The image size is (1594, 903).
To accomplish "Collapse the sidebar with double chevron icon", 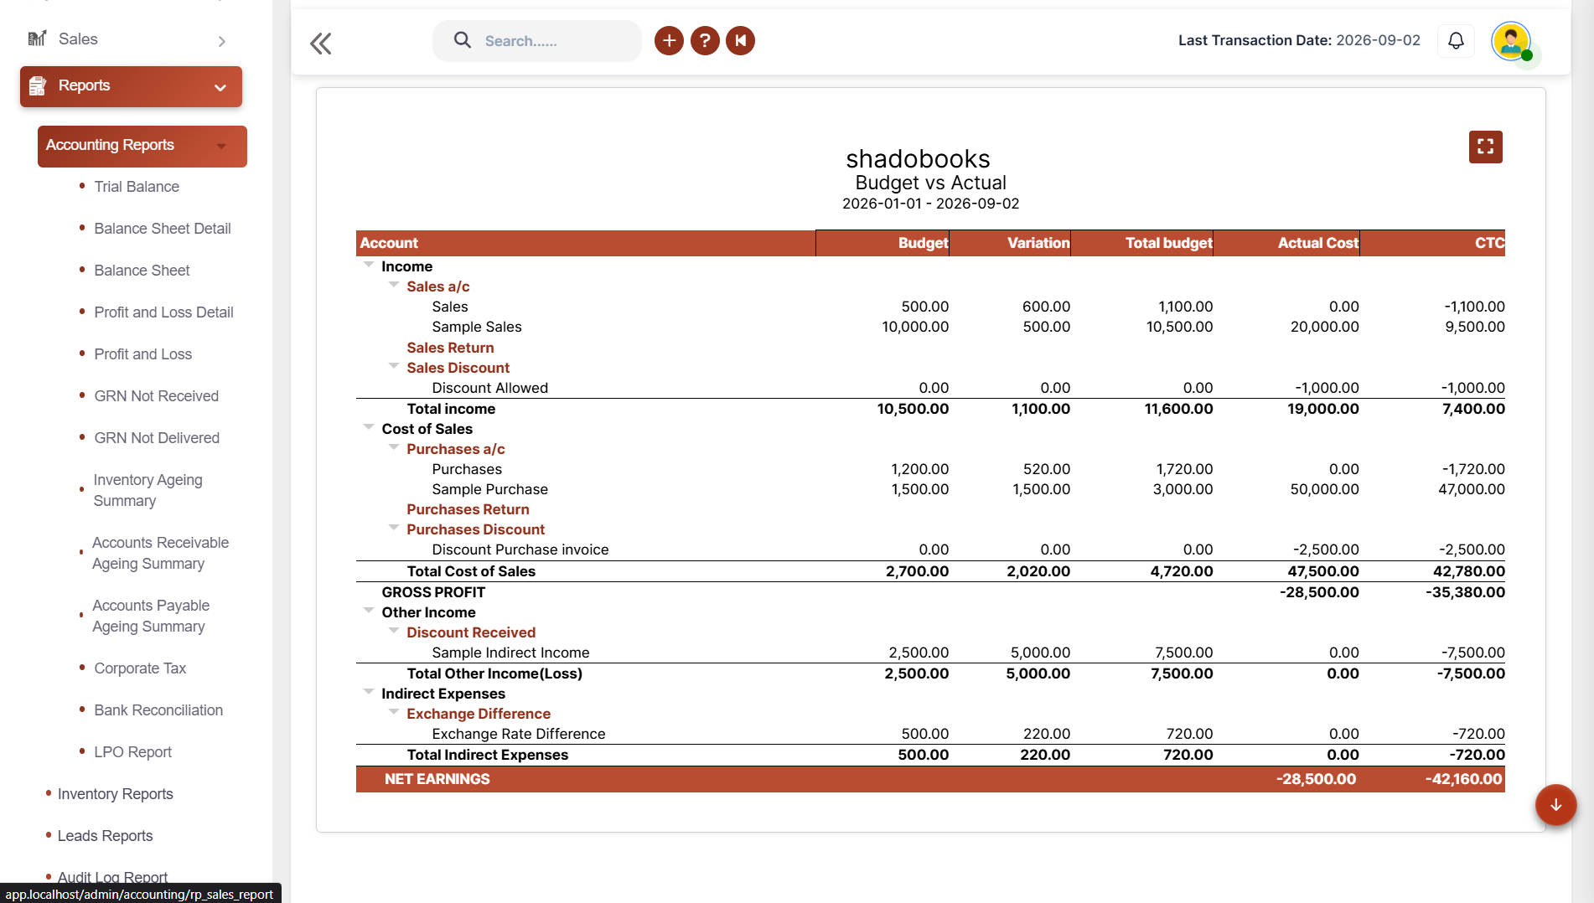I will pos(321,44).
